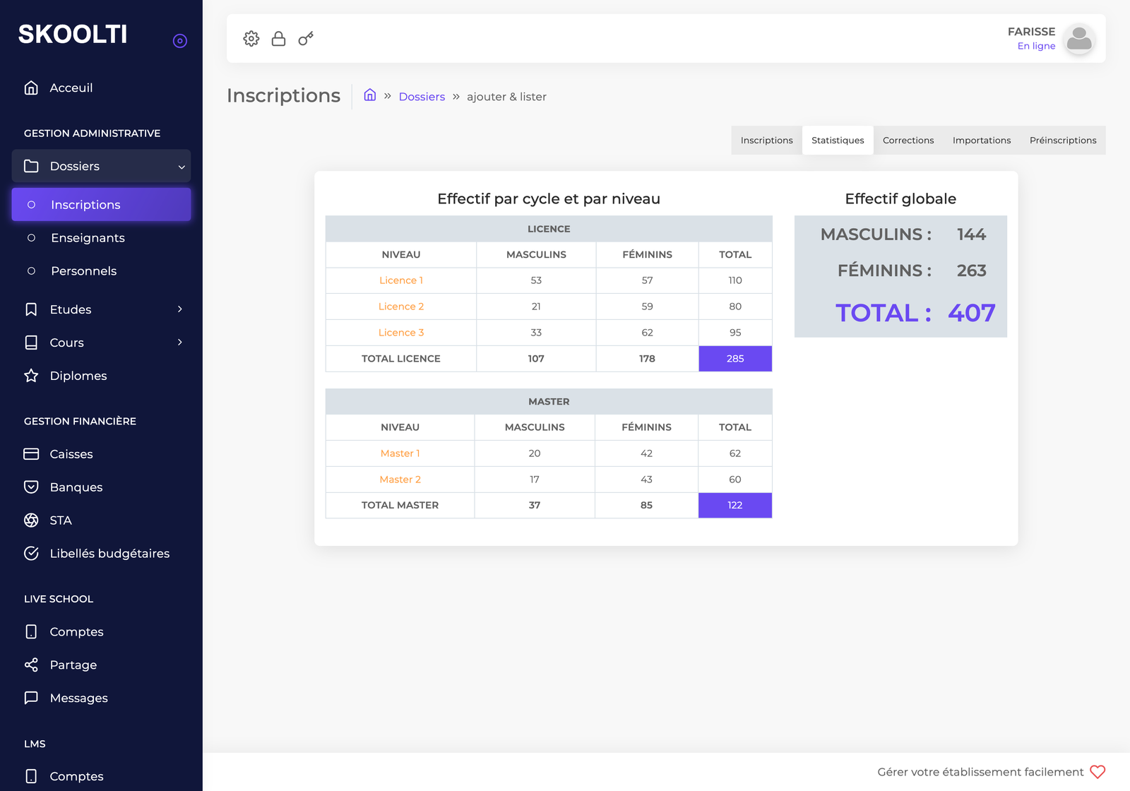The width and height of the screenshot is (1130, 791).
Task: Open Messages from the Live School section
Action: [x=78, y=698]
